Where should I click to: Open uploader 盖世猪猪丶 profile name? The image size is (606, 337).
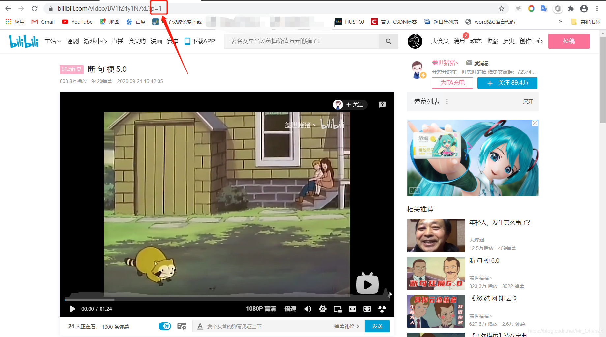[x=445, y=63]
